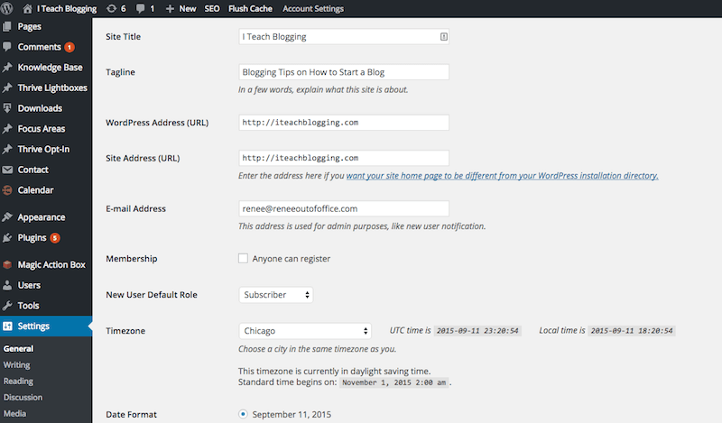
Task: Click the WordPress logo icon
Action: (9, 8)
